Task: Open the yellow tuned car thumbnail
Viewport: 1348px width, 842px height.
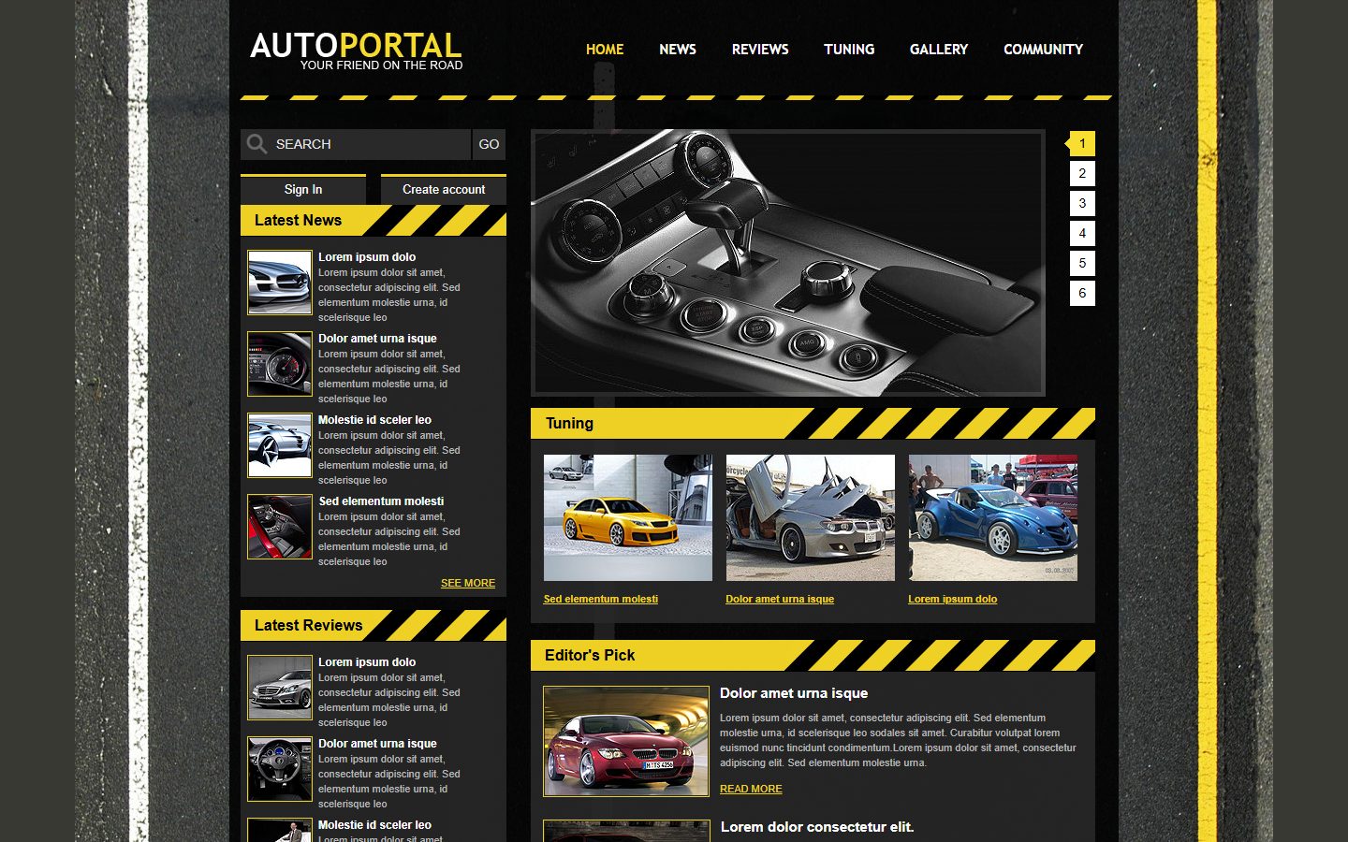Action: (628, 517)
